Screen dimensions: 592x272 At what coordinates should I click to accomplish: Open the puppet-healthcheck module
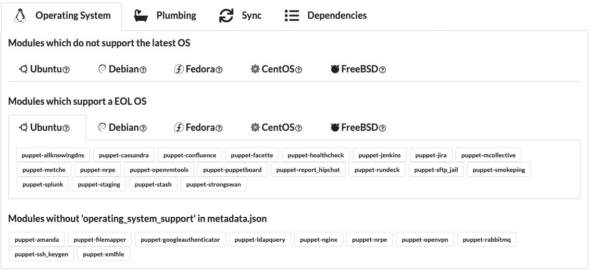[316, 155]
